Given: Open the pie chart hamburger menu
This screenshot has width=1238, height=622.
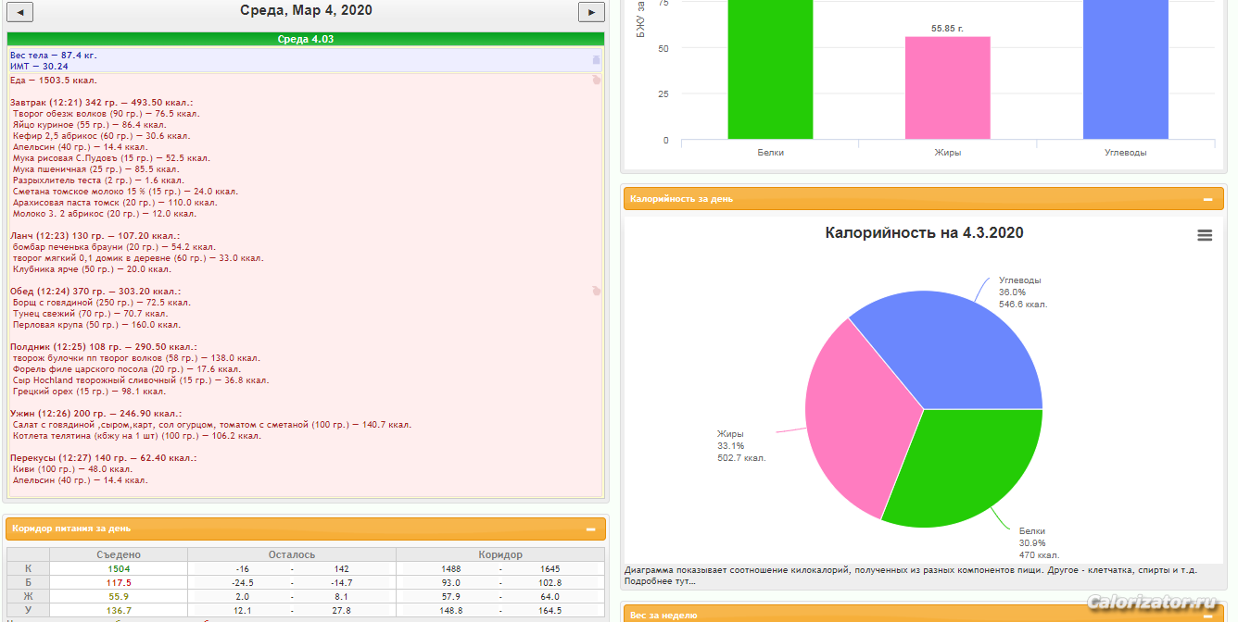Looking at the screenshot, I should (x=1205, y=235).
